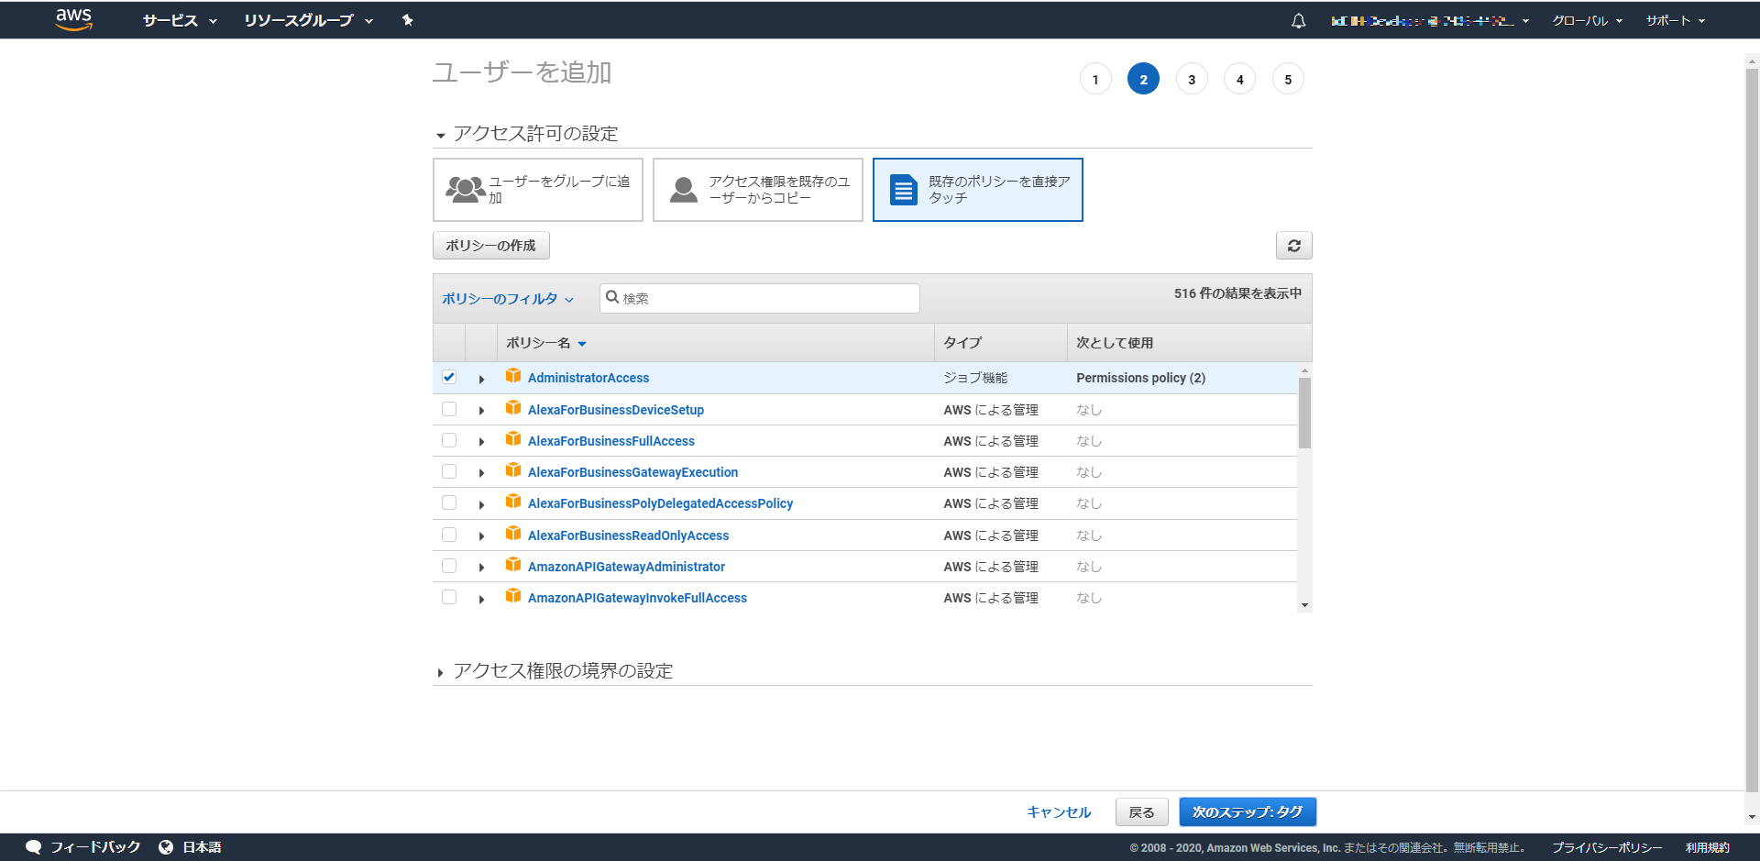Uncheck the AdministratorAccess policy checkbox
This screenshot has height=861, width=1760.
pos(449,377)
